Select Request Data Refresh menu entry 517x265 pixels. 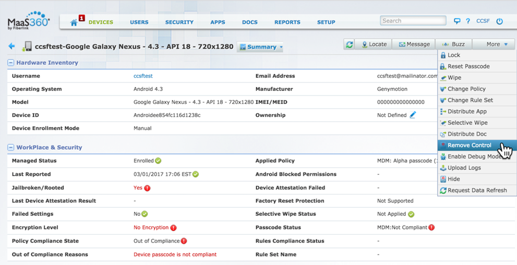477,190
